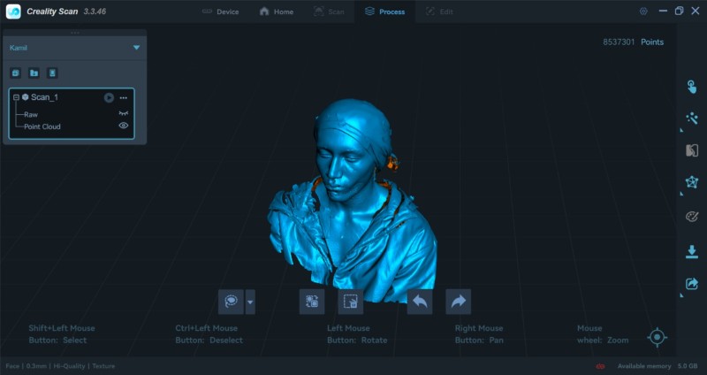
Task: Click the redo arrow button
Action: 458,302
